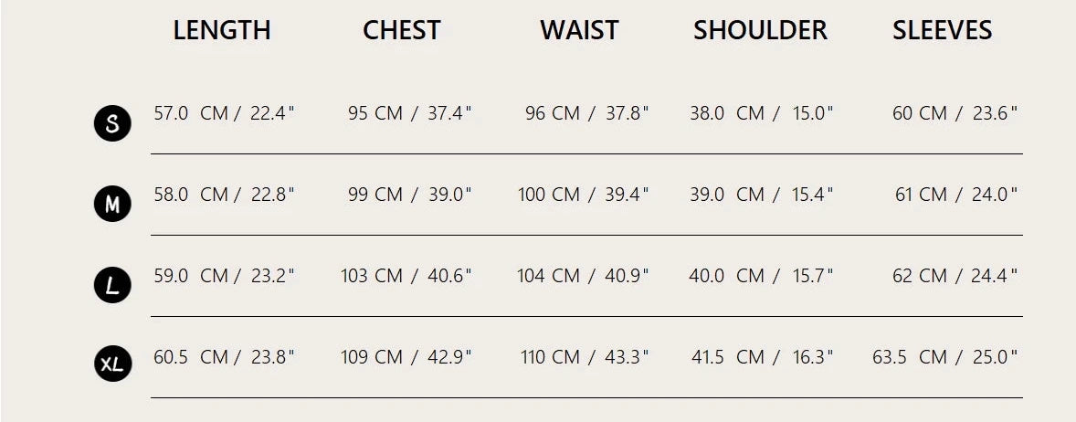Select the SHOULDER column header
Image resolution: width=1076 pixels, height=422 pixels.
coord(760,30)
